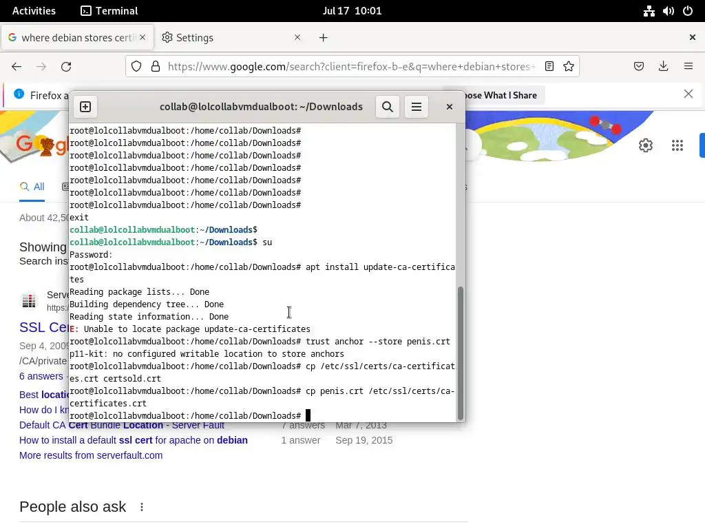
Task: Open Firefox application menu
Action: pyautogui.click(x=688, y=67)
